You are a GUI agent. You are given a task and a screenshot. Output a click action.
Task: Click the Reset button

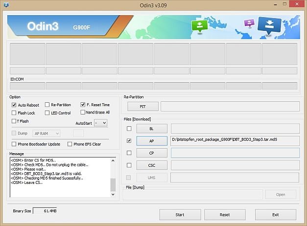point(225,215)
